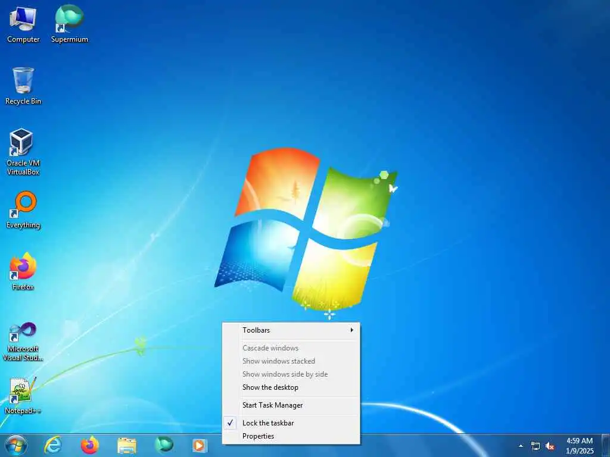Select the Oracle VM VirtualBox shortcut
The width and height of the screenshot is (610, 457).
coord(23,152)
